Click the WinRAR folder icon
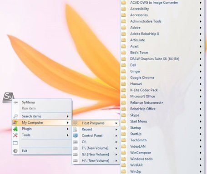This screenshot has width=207, height=174. pos(124,165)
